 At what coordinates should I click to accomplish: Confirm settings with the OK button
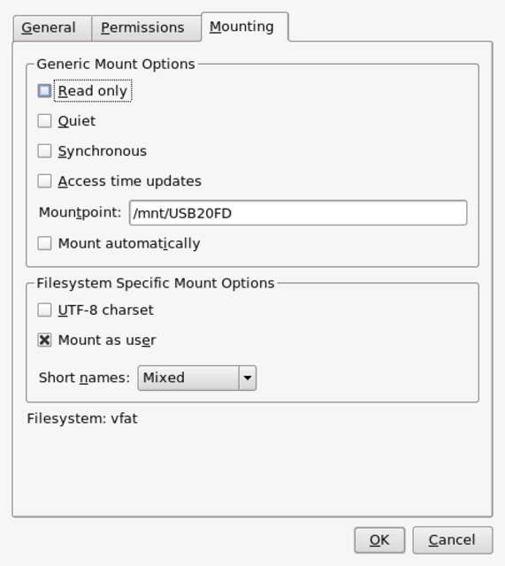point(379,540)
